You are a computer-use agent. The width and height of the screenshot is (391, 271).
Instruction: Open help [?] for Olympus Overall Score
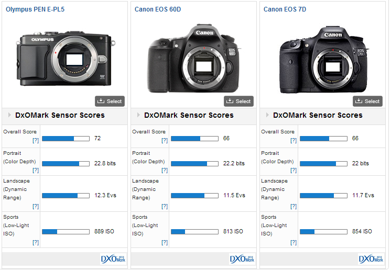click(x=36, y=141)
